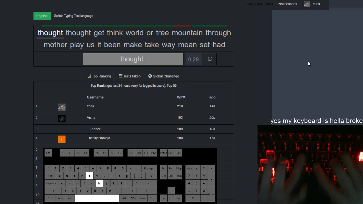Click the Top 50 label
The width and height of the screenshot is (363, 204).
pos(172,86)
